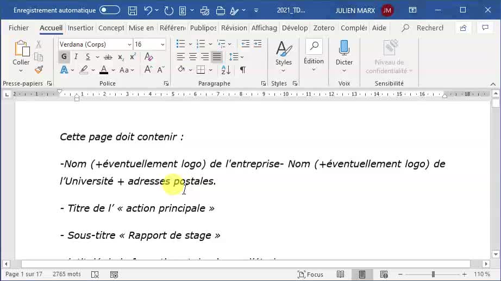
Task: Click the Focus mode button
Action: 310,274
